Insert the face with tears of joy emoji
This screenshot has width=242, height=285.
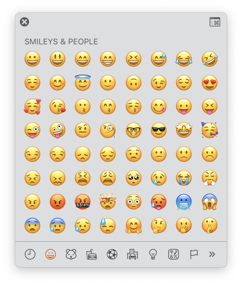coord(184,59)
